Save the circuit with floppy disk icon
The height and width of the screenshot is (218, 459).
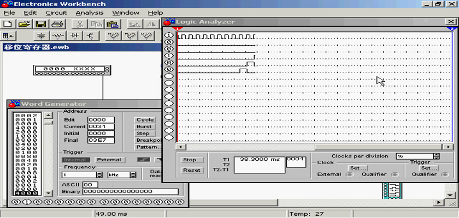click(40, 24)
